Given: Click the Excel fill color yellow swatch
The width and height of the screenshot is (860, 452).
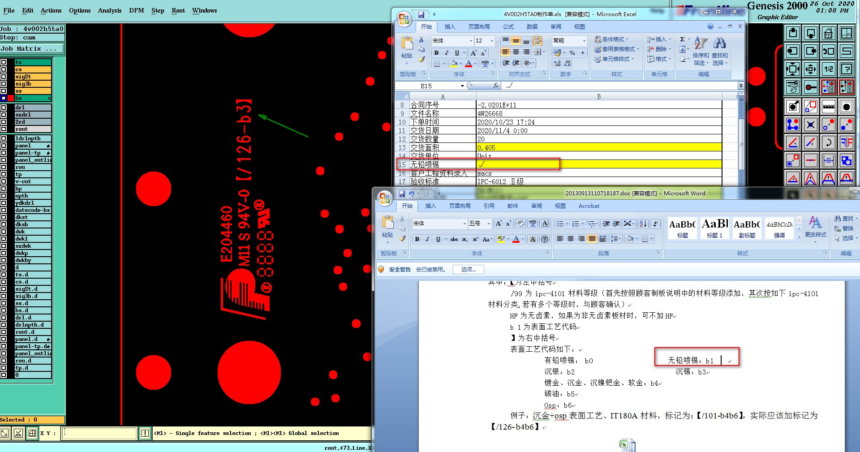Looking at the screenshot, I should click(454, 64).
